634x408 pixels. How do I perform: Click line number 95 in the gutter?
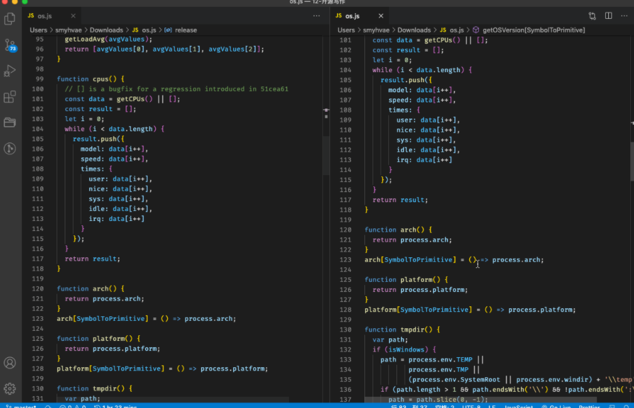tap(39, 39)
